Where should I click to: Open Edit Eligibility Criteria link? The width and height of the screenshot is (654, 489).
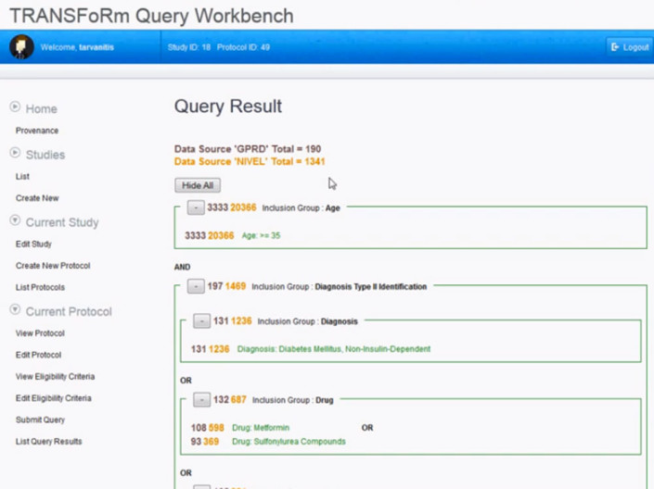click(x=54, y=398)
